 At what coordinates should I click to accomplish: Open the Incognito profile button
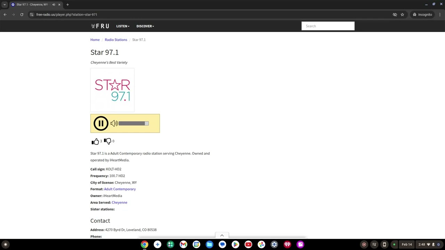click(x=422, y=15)
